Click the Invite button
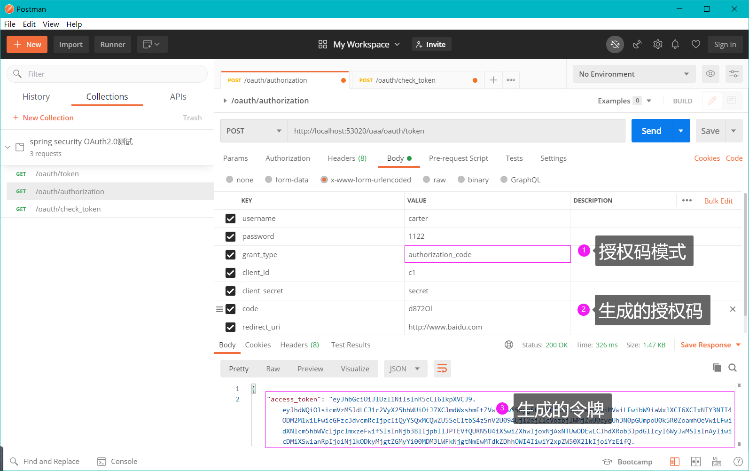Image resolution: width=749 pixels, height=471 pixels. [431, 44]
